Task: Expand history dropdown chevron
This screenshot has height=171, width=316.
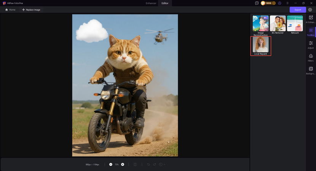Action: (164, 165)
